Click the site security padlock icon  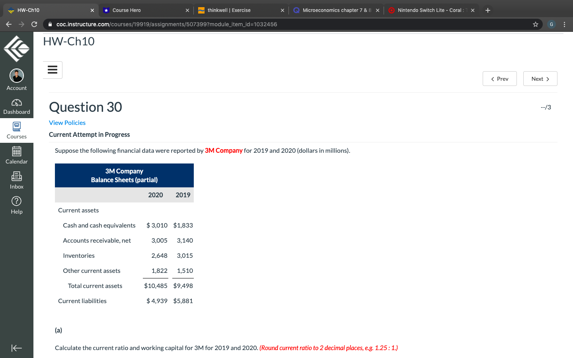click(x=50, y=24)
